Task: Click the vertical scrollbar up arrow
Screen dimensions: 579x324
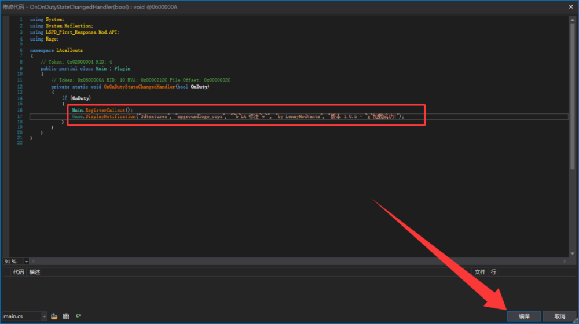Action: pos(573,20)
